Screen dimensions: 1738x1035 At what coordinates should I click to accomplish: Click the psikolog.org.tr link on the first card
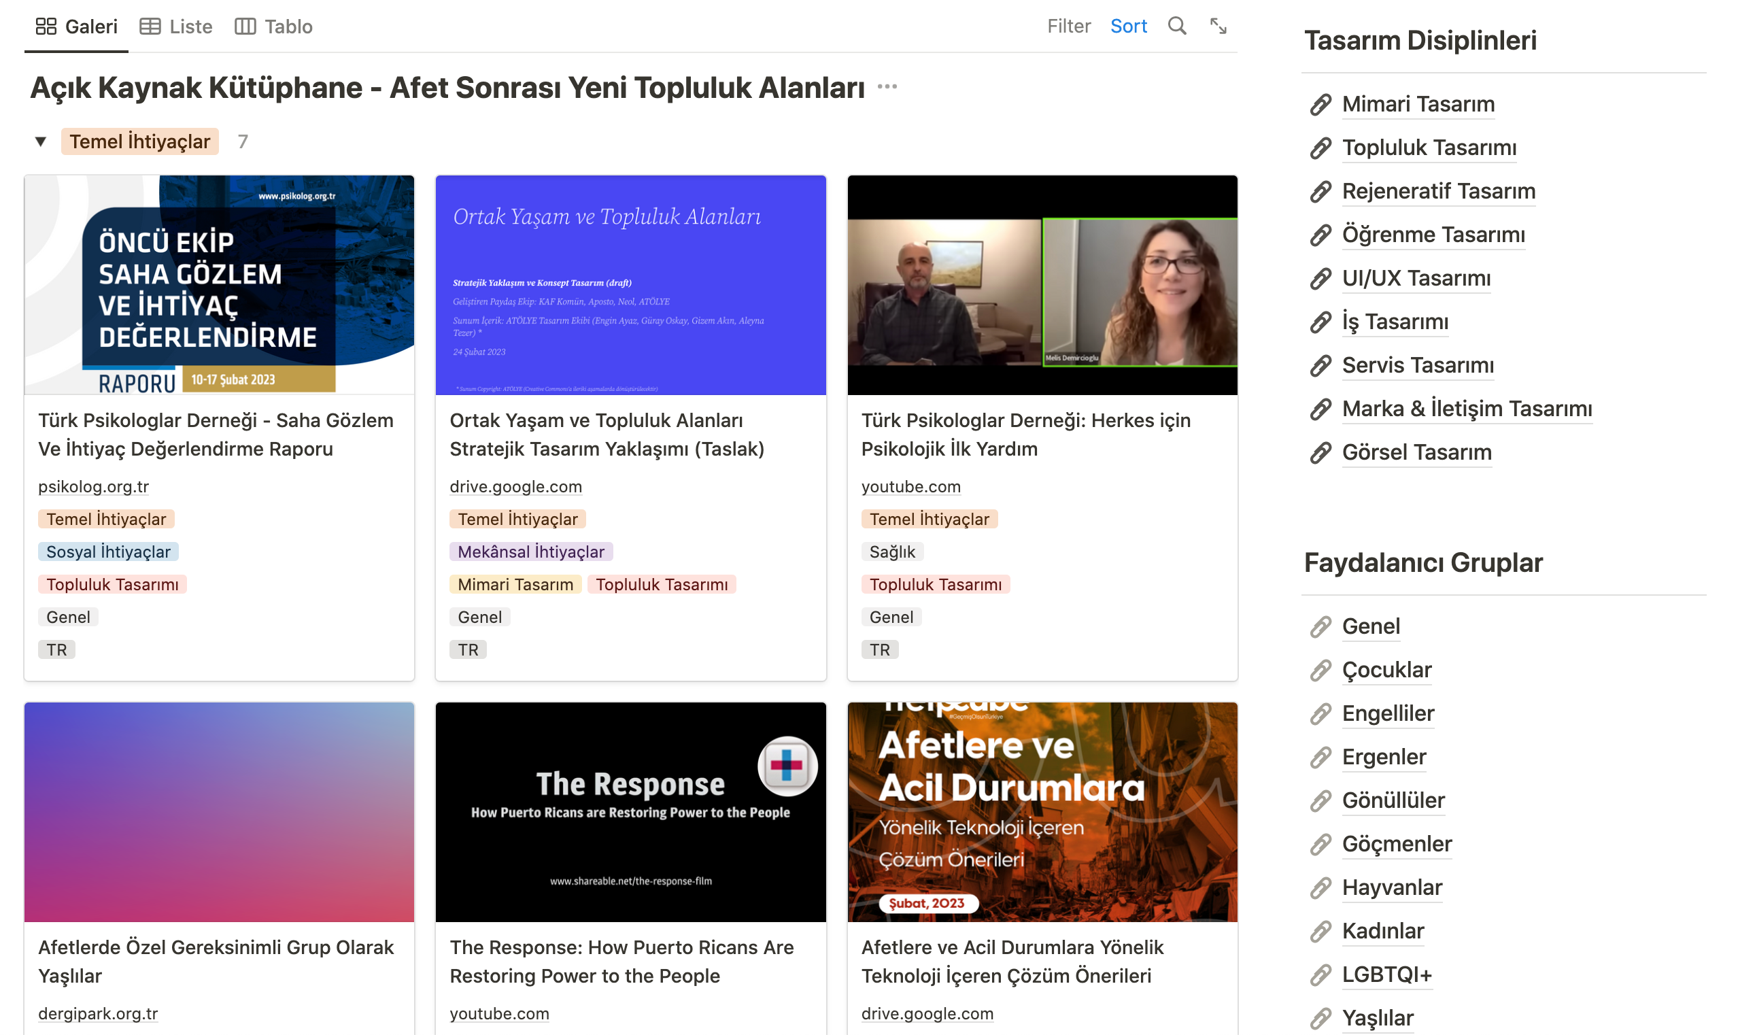tap(93, 486)
